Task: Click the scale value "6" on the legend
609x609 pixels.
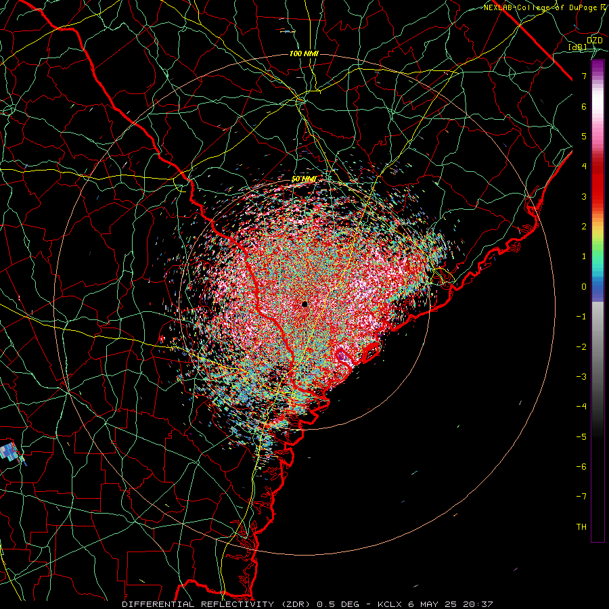Action: (x=584, y=106)
